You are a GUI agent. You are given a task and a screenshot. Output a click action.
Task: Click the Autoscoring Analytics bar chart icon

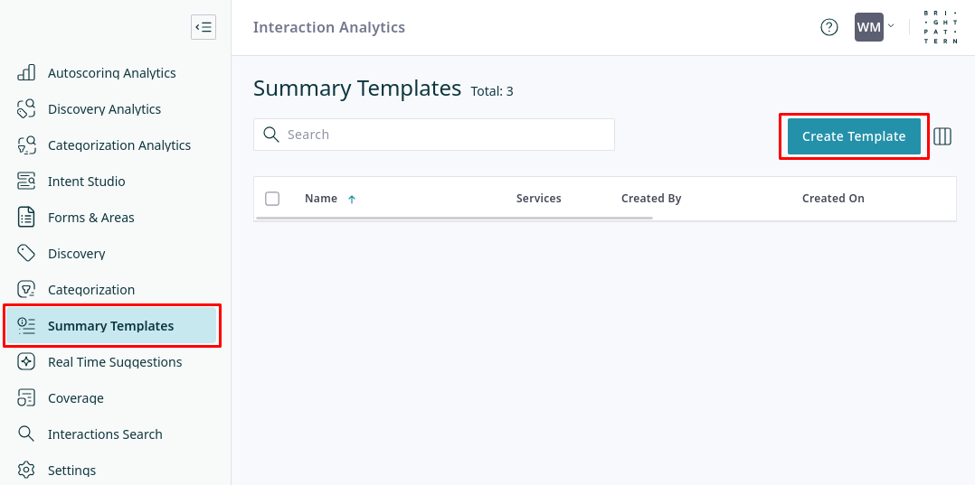tap(26, 73)
